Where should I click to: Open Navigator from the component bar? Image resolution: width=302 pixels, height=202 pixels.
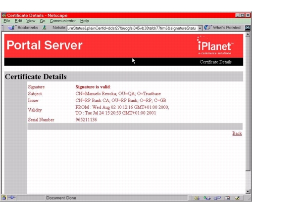pos(197,198)
